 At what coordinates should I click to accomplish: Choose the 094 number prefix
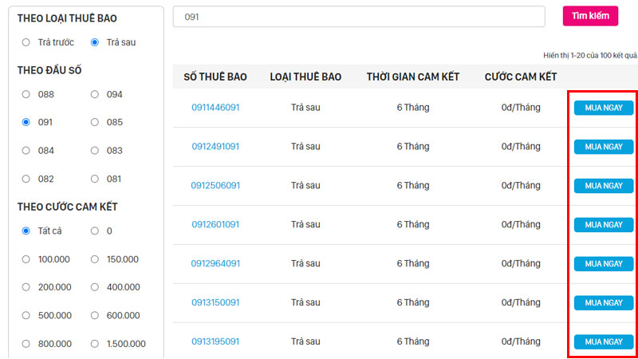[95, 94]
